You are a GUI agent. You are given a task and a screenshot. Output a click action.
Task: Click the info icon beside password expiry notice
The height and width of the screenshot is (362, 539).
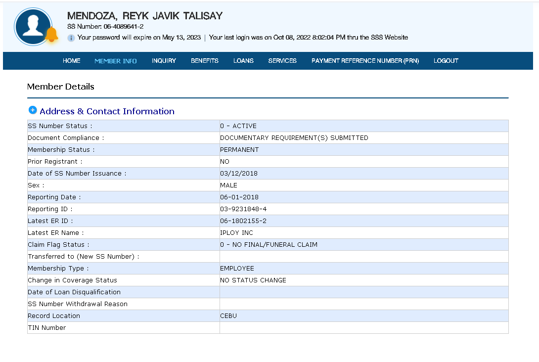point(71,38)
